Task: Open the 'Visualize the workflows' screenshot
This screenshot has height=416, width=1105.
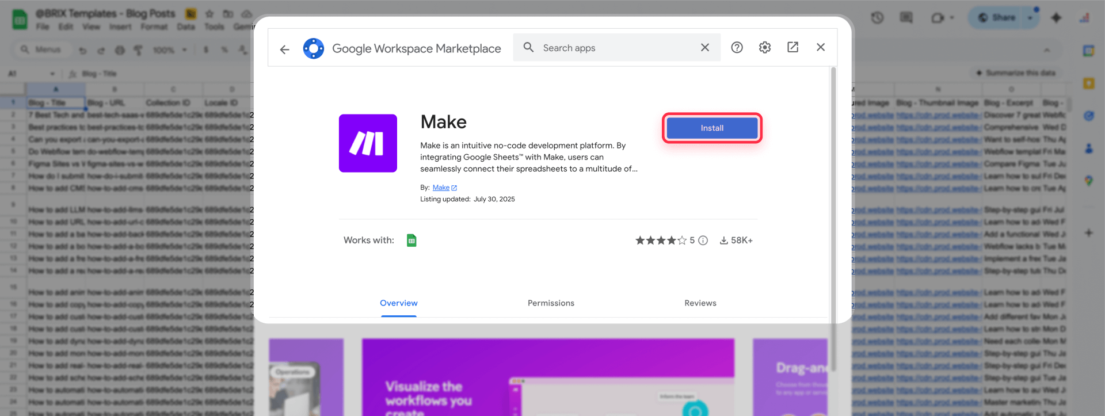Action: coord(548,377)
